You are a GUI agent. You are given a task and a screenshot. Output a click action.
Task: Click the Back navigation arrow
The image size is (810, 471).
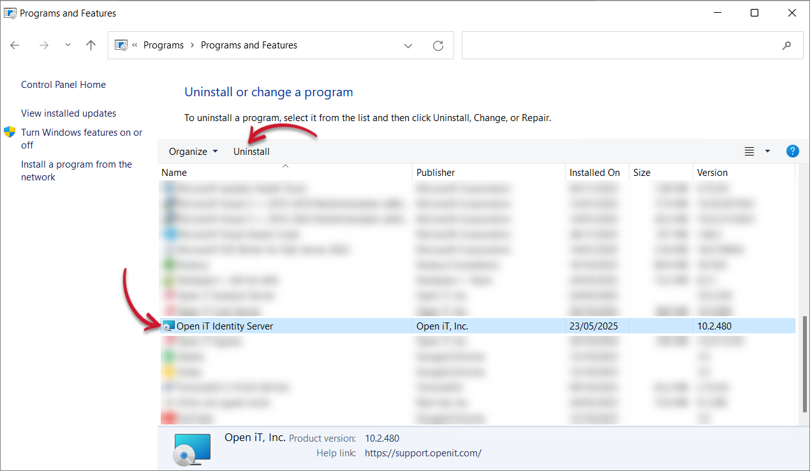click(x=15, y=45)
